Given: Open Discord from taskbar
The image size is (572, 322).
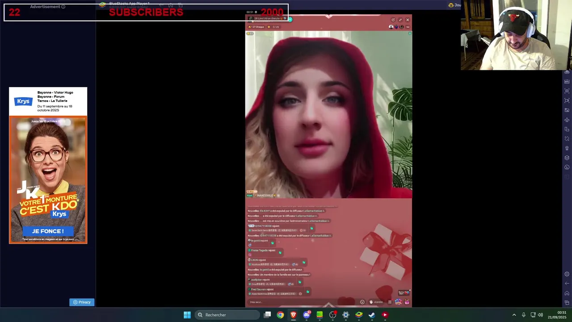Looking at the screenshot, I should [x=307, y=315].
